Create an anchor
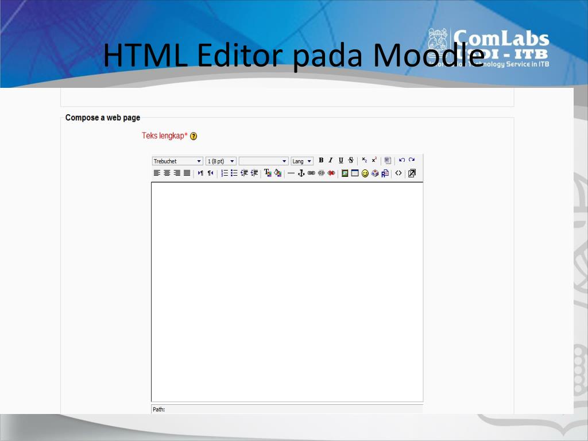 click(301, 173)
